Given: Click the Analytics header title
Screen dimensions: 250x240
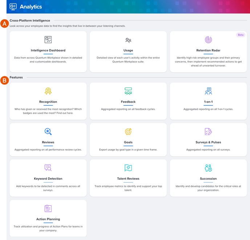Looking at the screenshot, I should pos(31,7).
